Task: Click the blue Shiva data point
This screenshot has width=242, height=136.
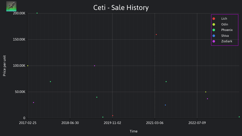Action: [165, 105]
